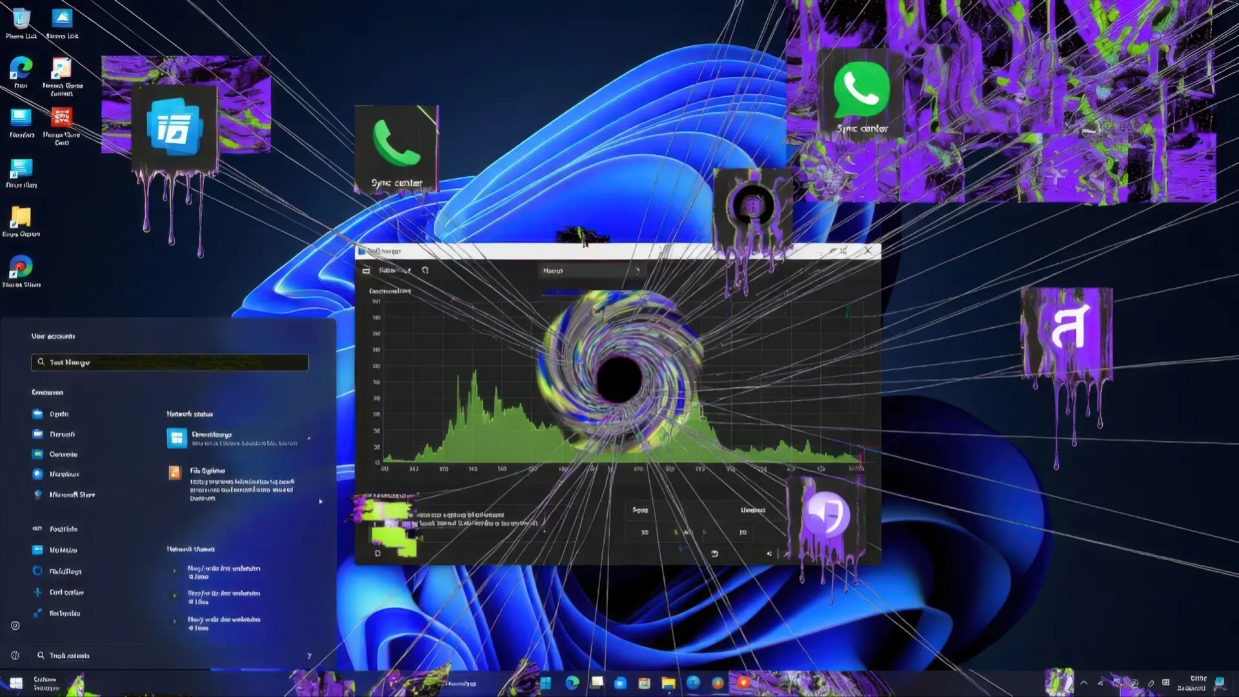
Task: Click the purple letter glyph dripping icon
Action: tap(1069, 328)
